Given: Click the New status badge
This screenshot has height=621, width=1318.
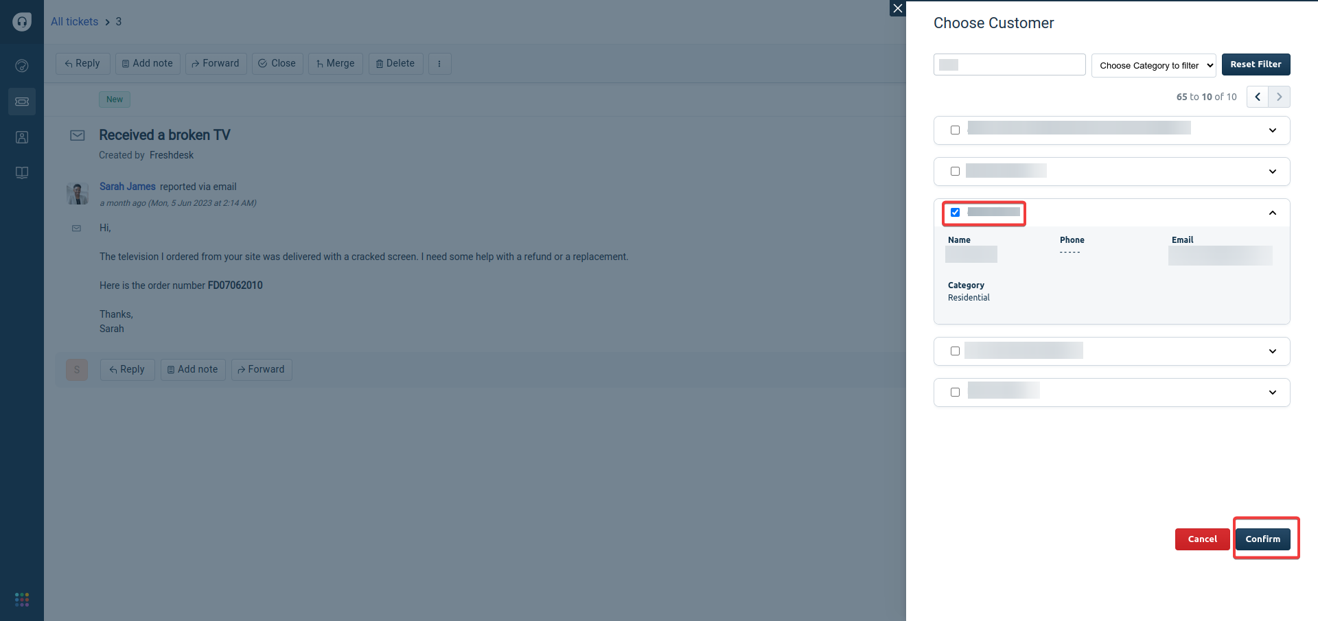Looking at the screenshot, I should [x=115, y=99].
